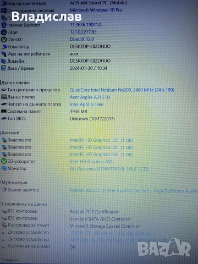Select the ACPI x64-based PC (Mobile) value
198x264 pixels.
click(x=98, y=3)
